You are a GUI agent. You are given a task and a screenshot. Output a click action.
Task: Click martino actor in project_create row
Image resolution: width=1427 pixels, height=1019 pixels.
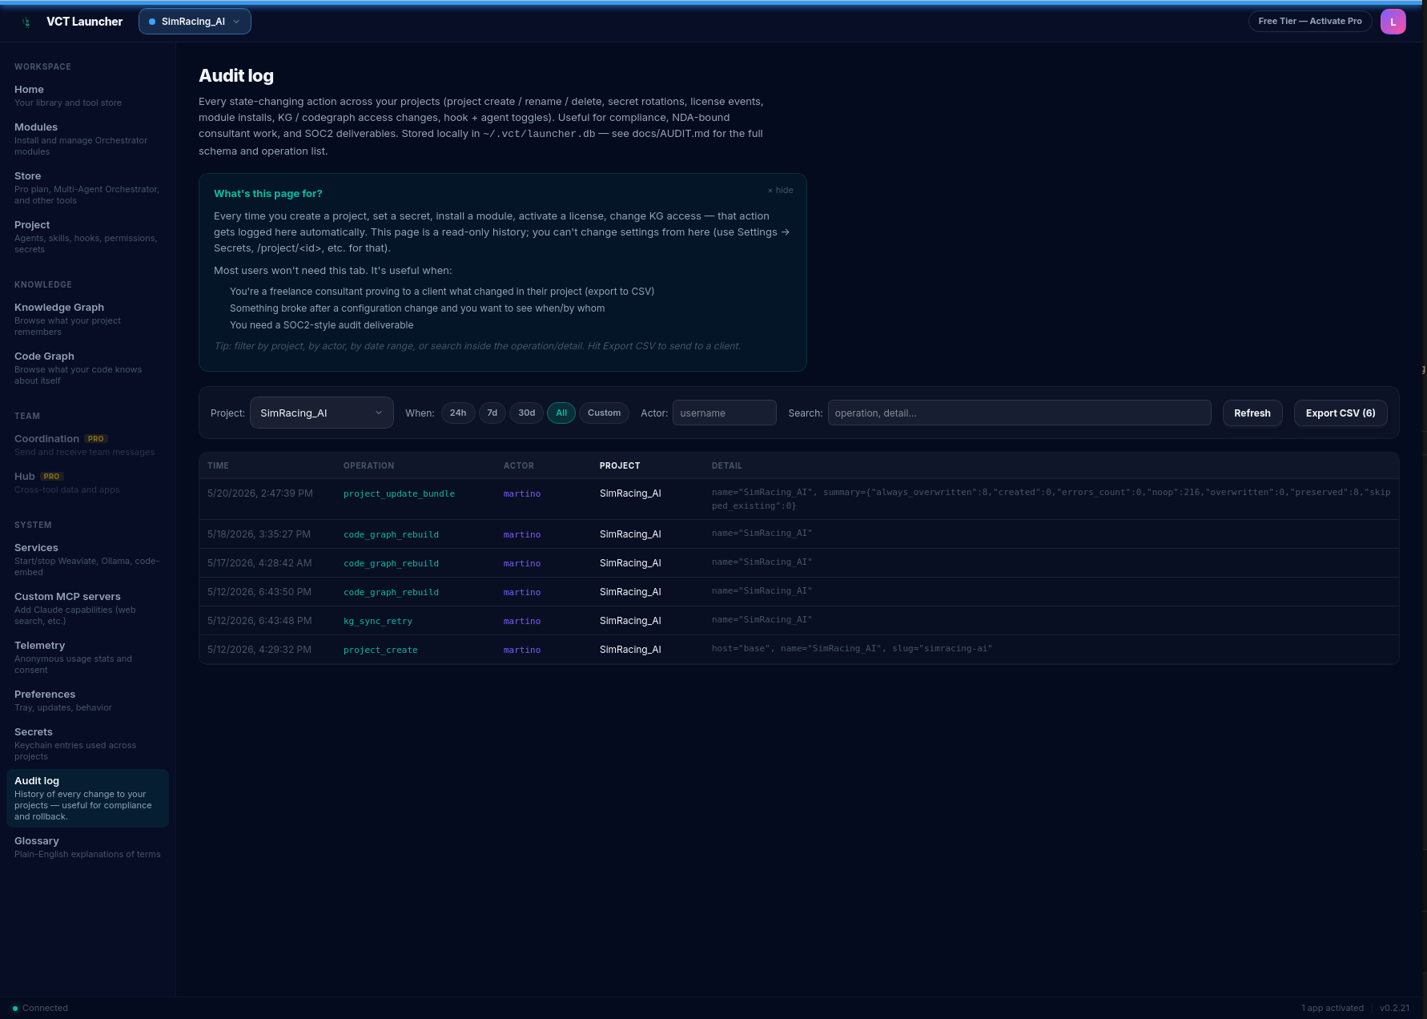[522, 650]
